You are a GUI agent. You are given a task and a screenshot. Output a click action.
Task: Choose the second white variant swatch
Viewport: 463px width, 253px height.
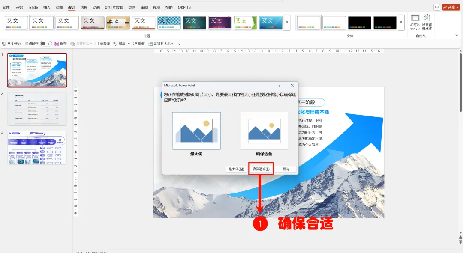click(x=334, y=23)
